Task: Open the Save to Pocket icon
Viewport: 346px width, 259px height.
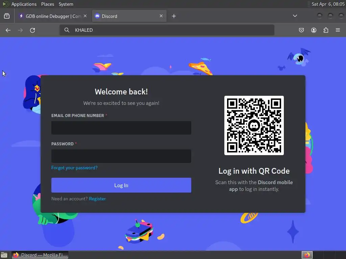Action: pos(301,30)
